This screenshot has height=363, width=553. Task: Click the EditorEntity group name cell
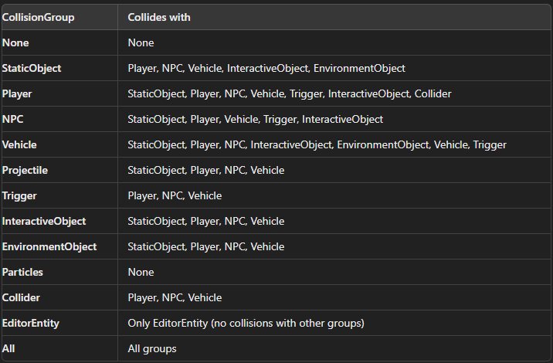[31, 323]
